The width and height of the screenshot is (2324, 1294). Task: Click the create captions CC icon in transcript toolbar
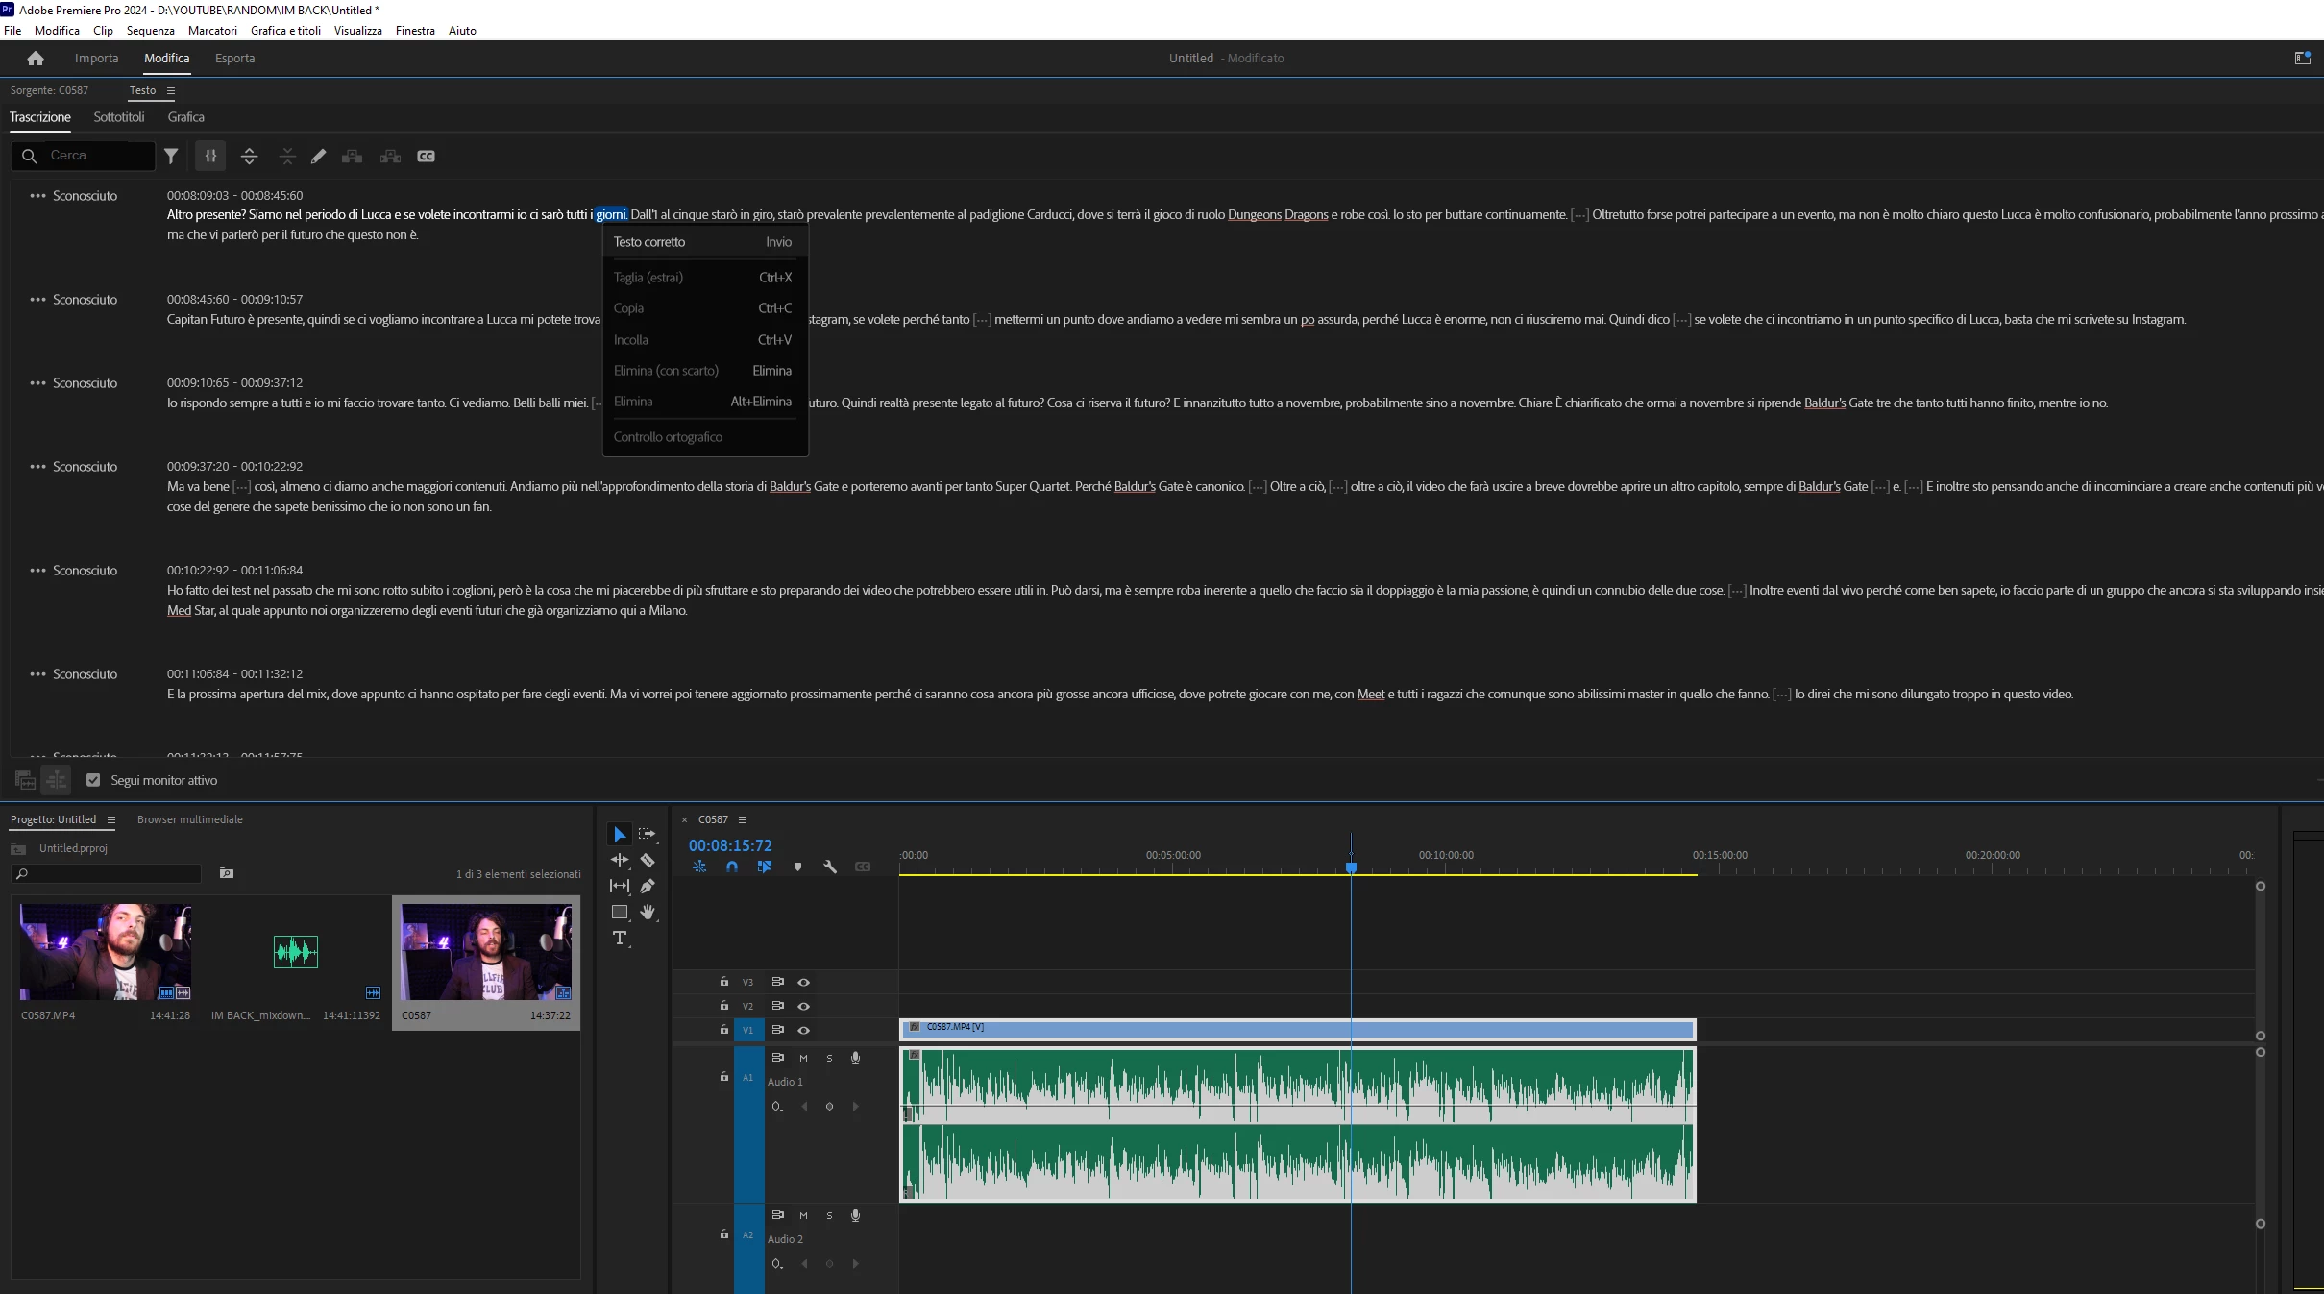coord(426,156)
